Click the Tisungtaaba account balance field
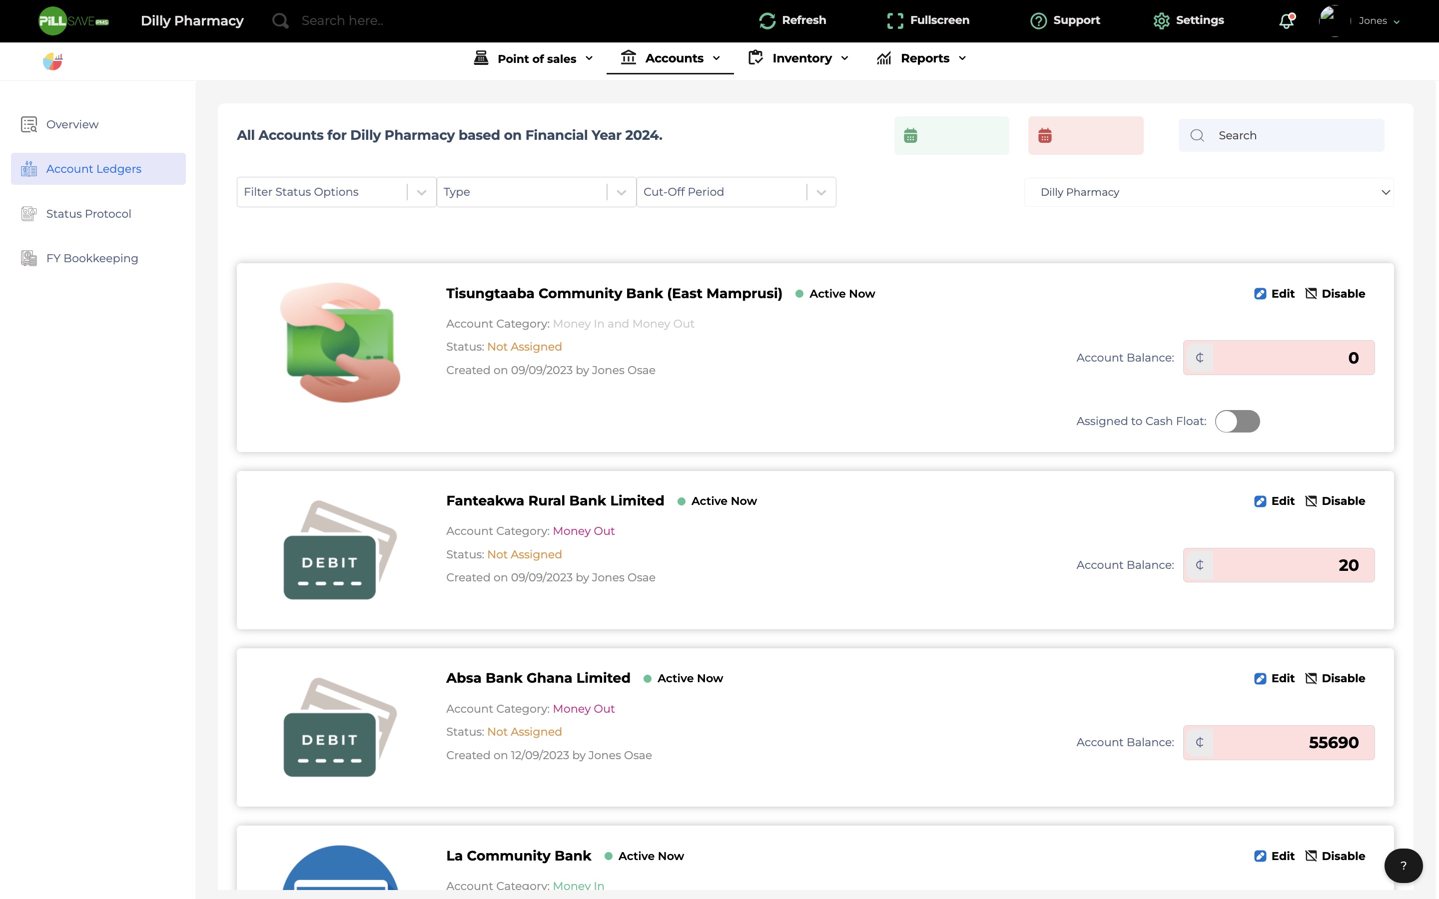1439x899 pixels. pos(1279,357)
